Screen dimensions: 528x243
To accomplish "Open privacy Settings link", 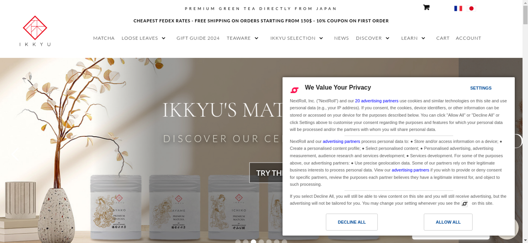I will click(x=481, y=88).
